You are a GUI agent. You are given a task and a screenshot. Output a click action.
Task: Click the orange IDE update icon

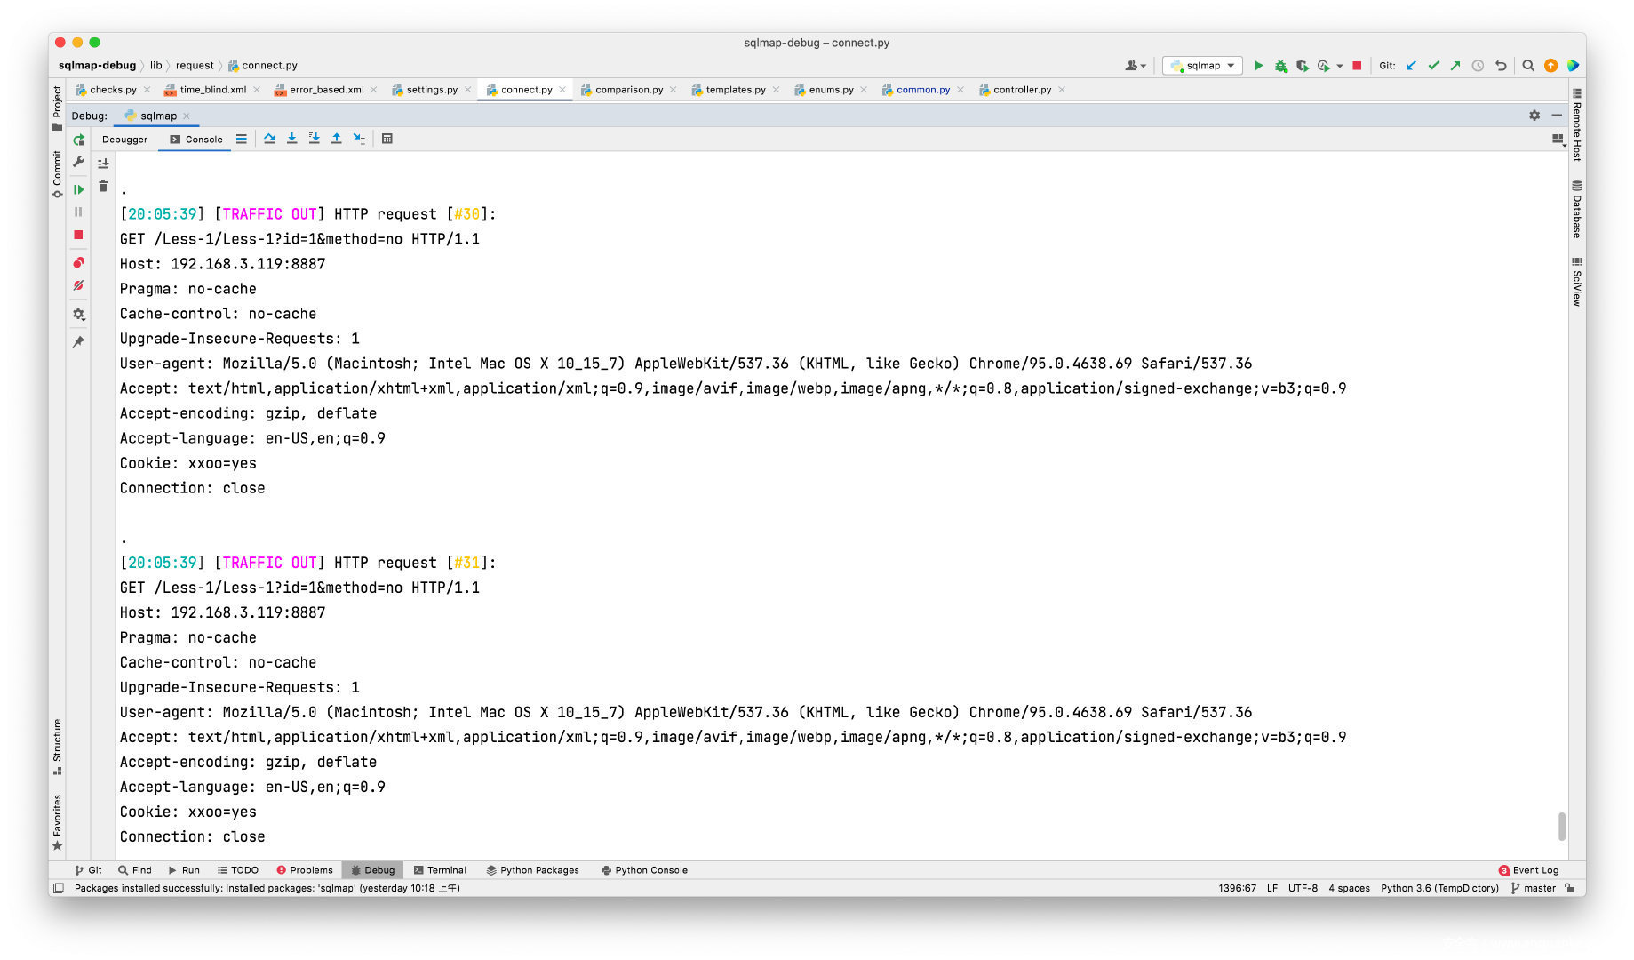(x=1550, y=66)
